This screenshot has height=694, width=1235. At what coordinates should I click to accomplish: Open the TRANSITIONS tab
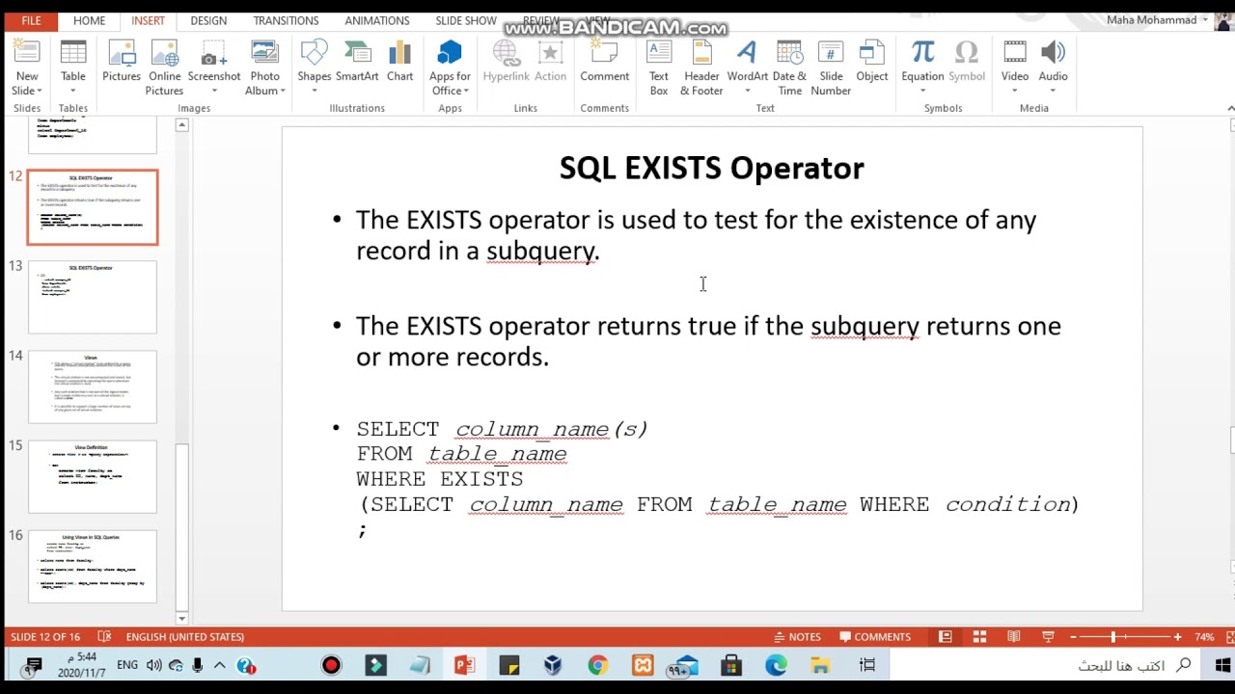pos(286,20)
